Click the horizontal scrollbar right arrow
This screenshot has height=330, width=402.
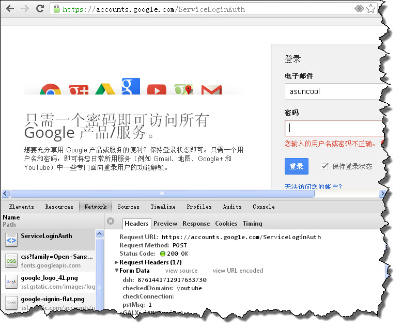tap(382, 193)
